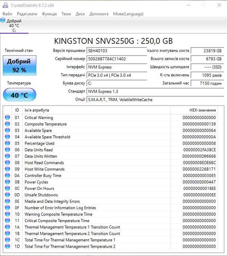The image size is (227, 256).
Task: Click the Ім'я атрибута column header
Action: click(97, 110)
